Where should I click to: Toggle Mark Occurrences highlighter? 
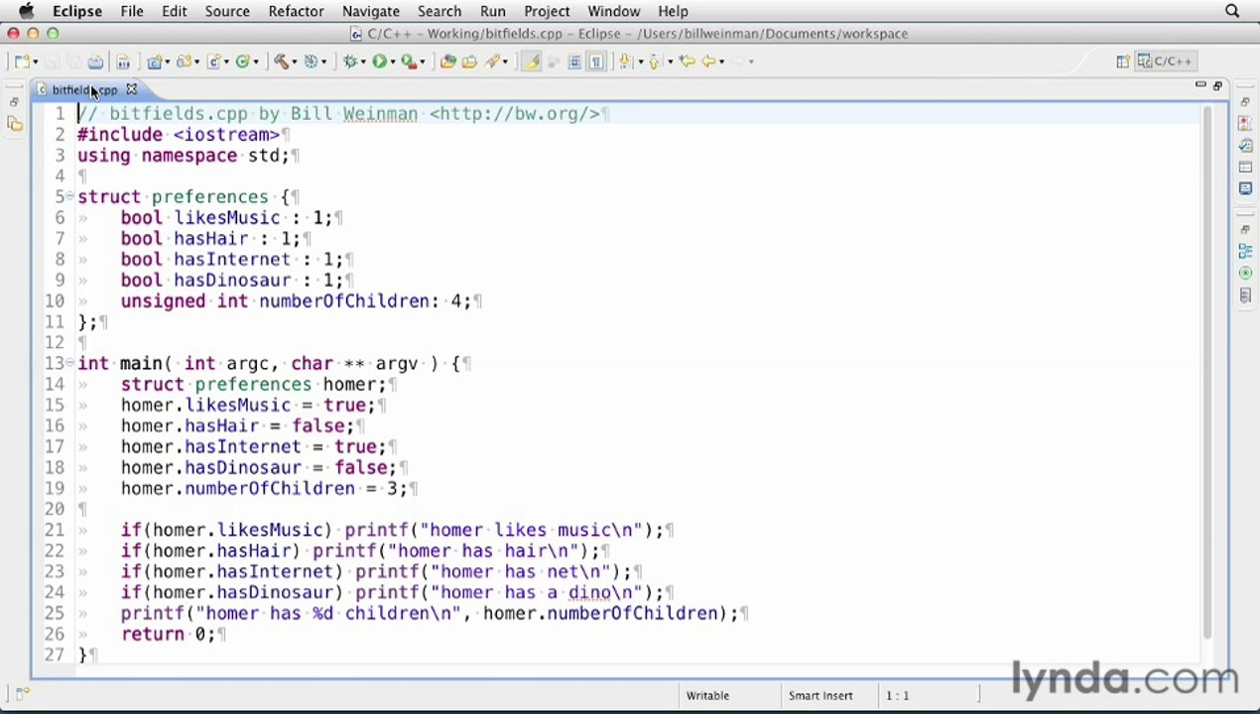click(531, 61)
